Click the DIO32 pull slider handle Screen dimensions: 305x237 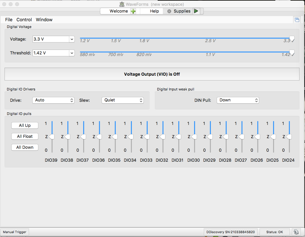tap(162, 137)
